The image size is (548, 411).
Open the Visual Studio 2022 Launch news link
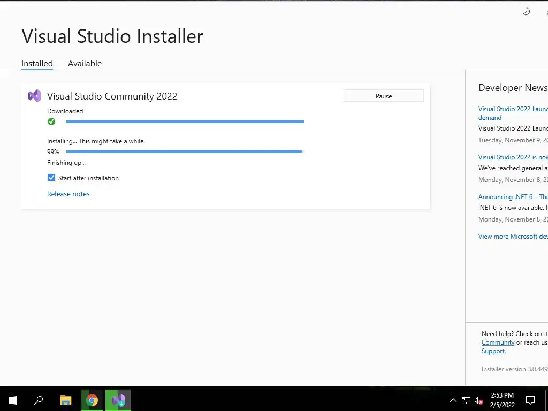click(x=513, y=113)
